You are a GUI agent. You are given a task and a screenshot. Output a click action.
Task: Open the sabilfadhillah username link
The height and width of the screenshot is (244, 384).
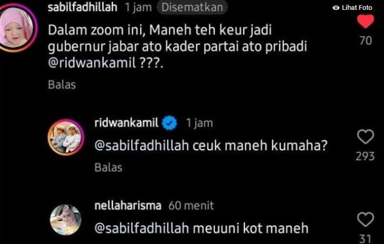pos(83,7)
